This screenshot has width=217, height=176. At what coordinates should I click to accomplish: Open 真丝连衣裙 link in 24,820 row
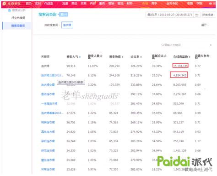pos(48,132)
